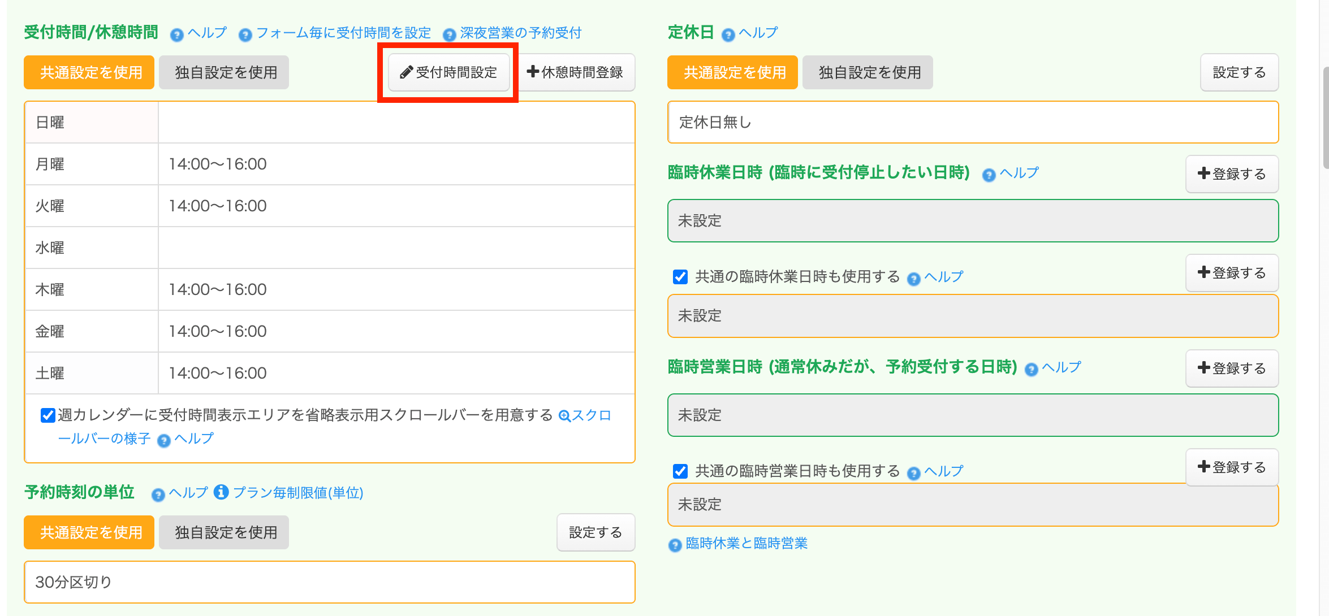Click question icon for 深夜営業の予約受付
This screenshot has height=616, width=1329.
449,35
